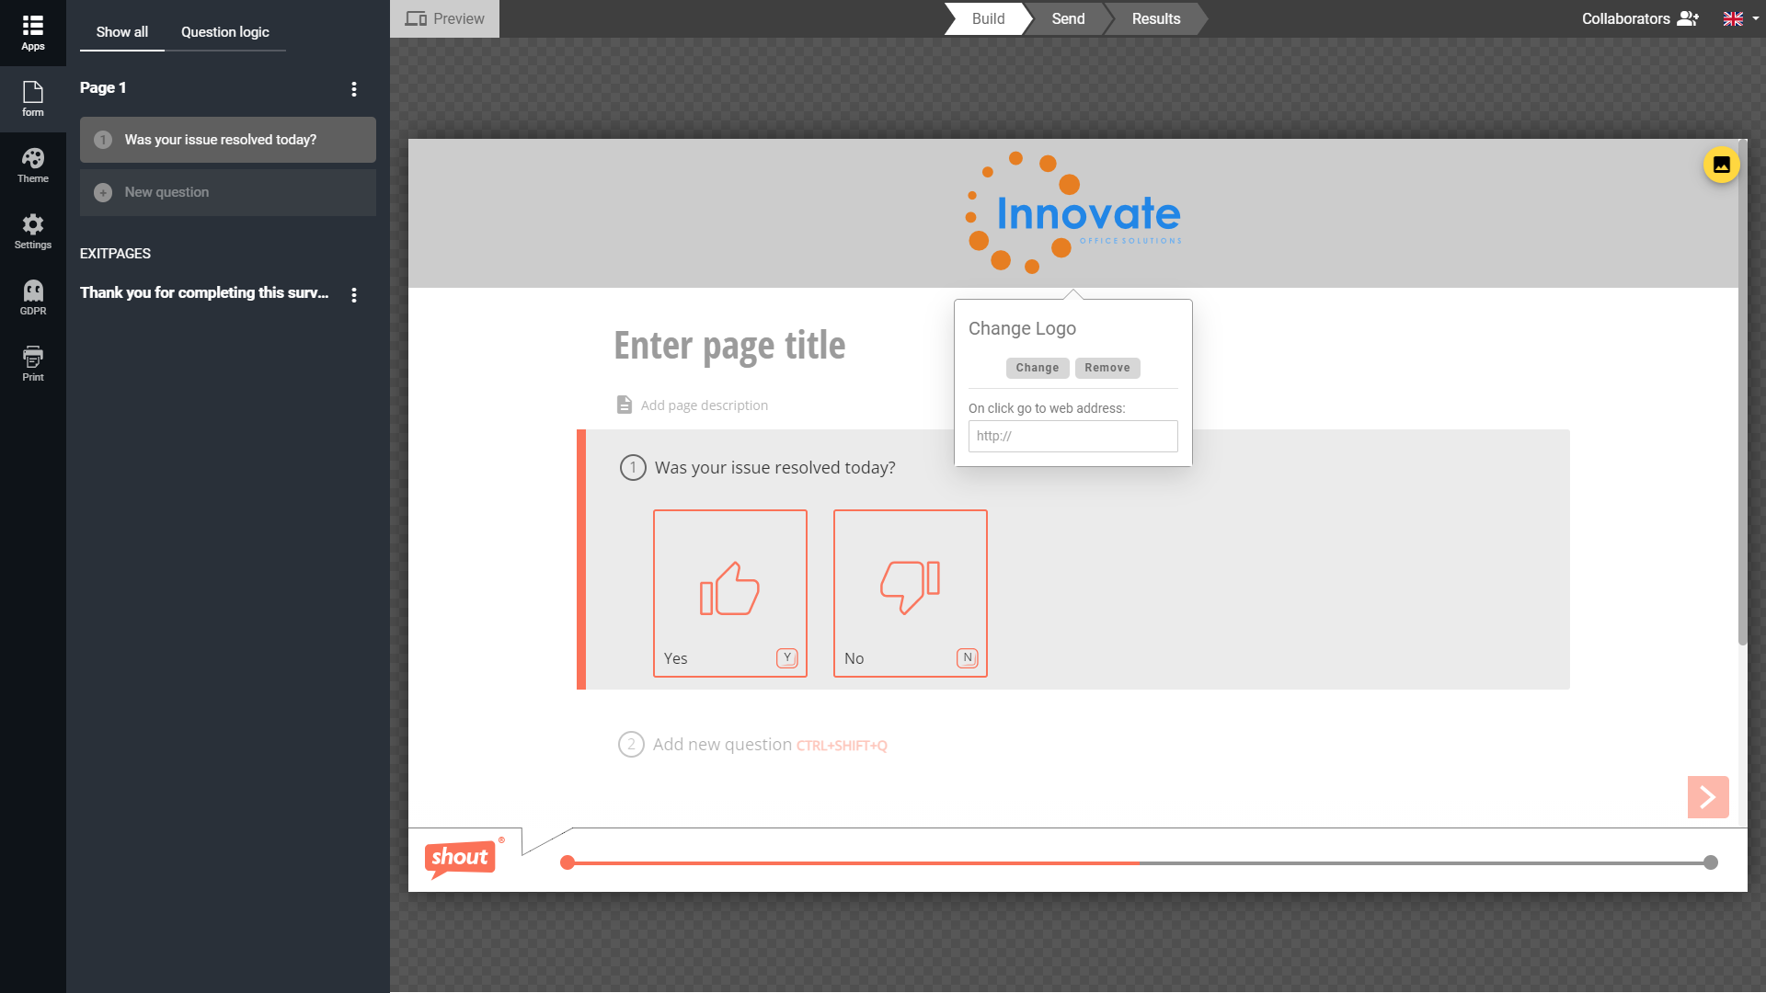Click the N shortcut key badge
This screenshot has height=993, width=1766.
coord(968,657)
